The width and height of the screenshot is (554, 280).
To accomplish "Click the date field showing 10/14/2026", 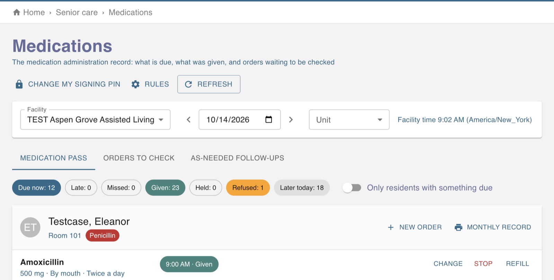I will [240, 120].
